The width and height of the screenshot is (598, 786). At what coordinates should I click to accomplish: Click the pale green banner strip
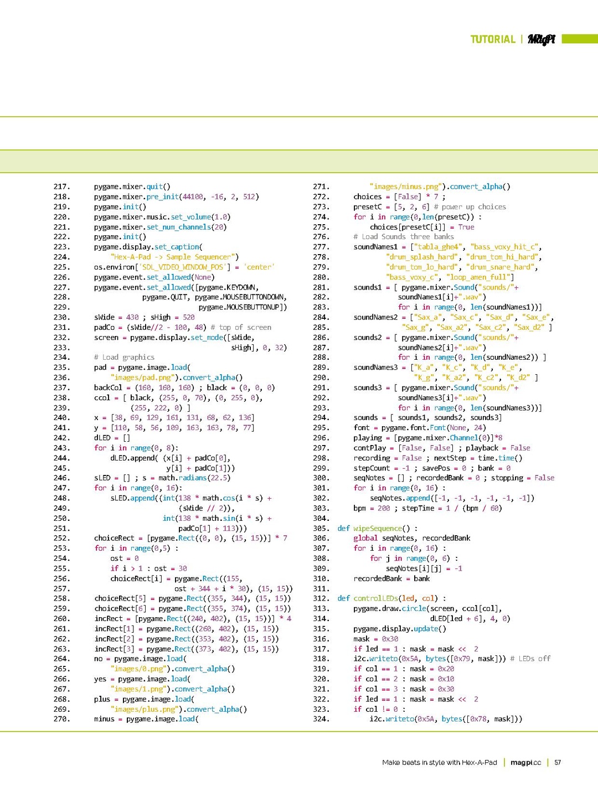tap(299, 161)
